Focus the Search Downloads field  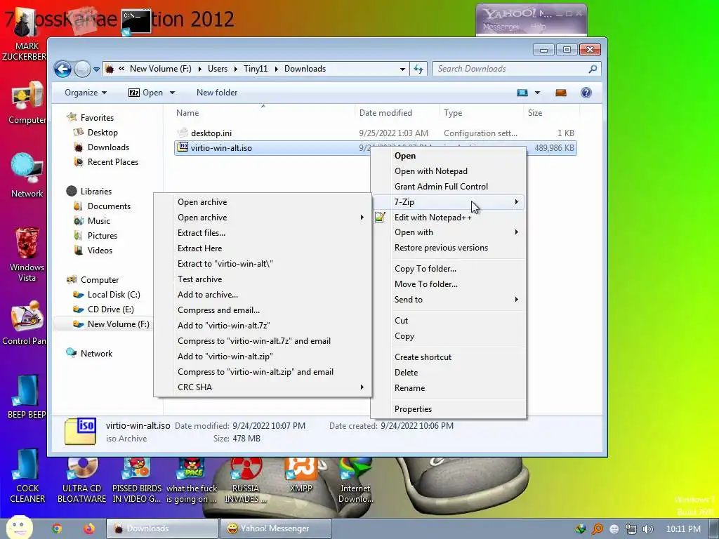tap(516, 69)
